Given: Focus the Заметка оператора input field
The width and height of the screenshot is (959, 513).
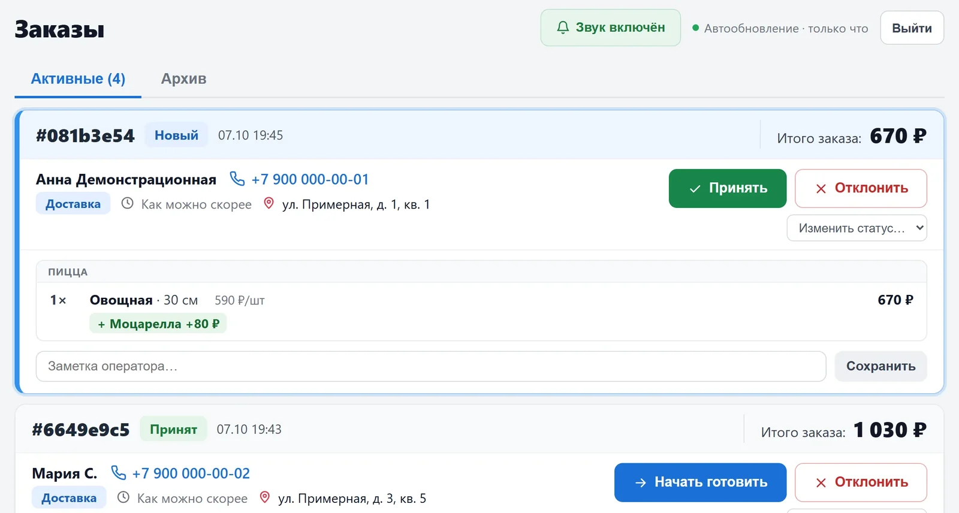Looking at the screenshot, I should pos(431,366).
